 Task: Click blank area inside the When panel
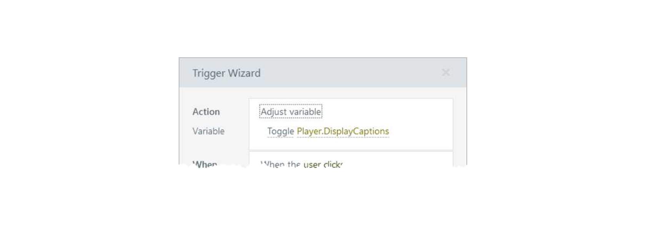point(400,161)
